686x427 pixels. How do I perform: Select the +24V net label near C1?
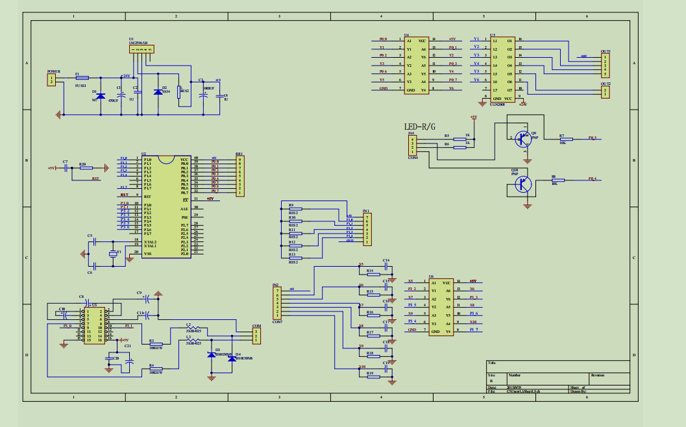(x=125, y=76)
